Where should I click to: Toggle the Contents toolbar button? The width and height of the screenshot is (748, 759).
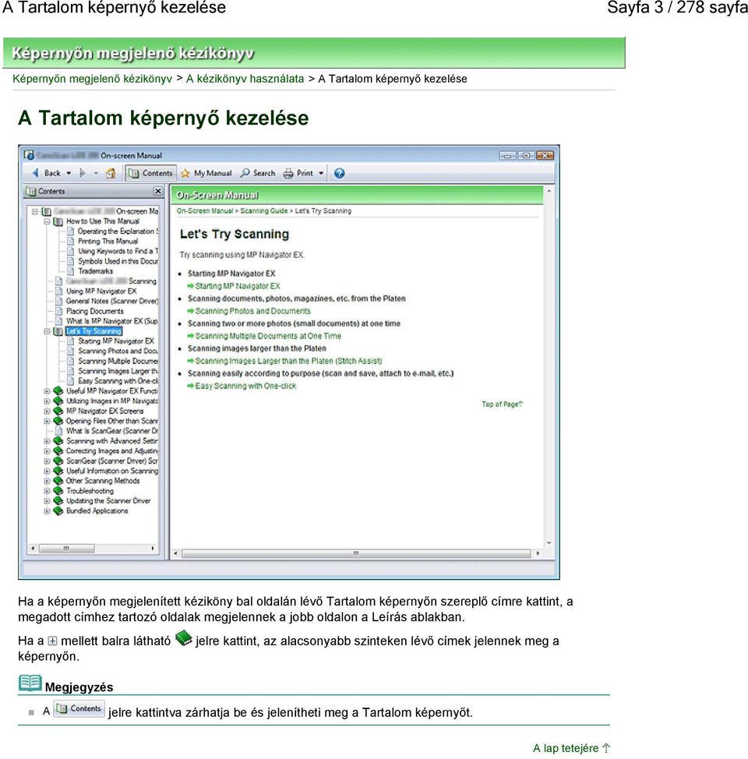150,173
